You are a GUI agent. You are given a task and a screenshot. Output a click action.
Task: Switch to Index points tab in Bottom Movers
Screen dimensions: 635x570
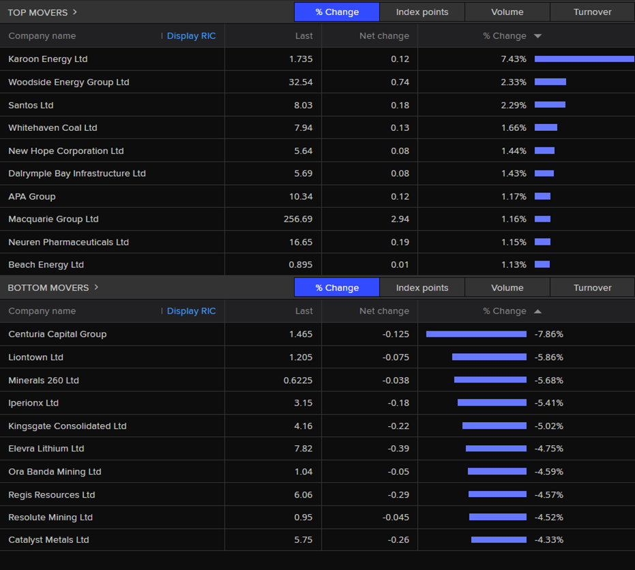point(422,288)
